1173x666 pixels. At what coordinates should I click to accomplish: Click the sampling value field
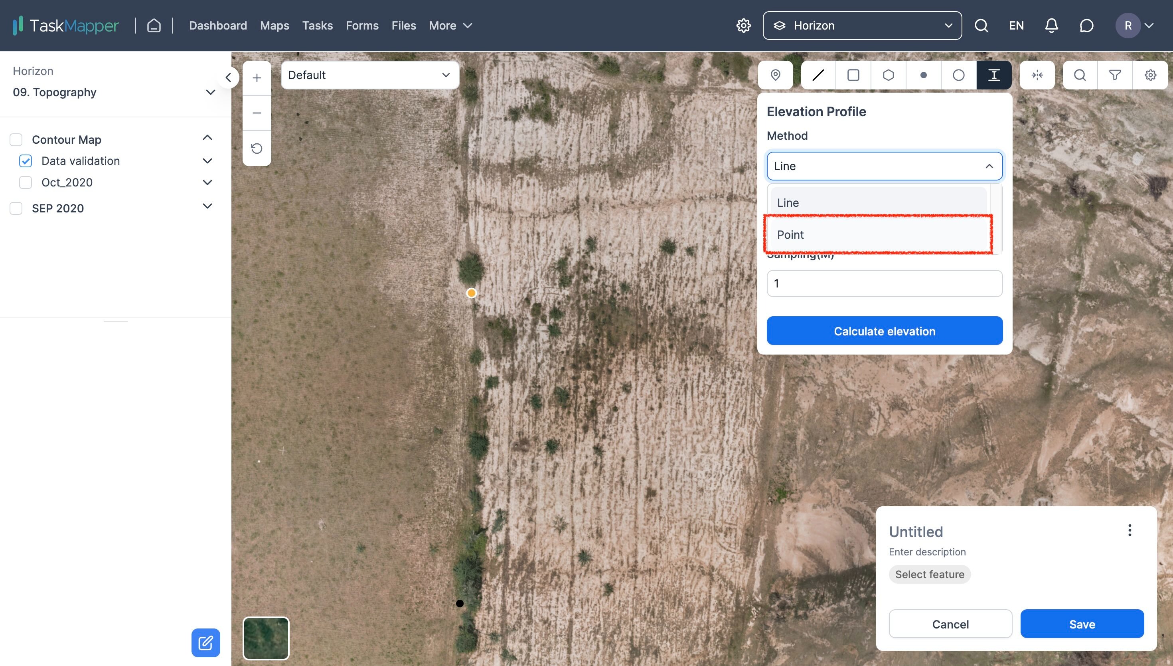point(885,283)
